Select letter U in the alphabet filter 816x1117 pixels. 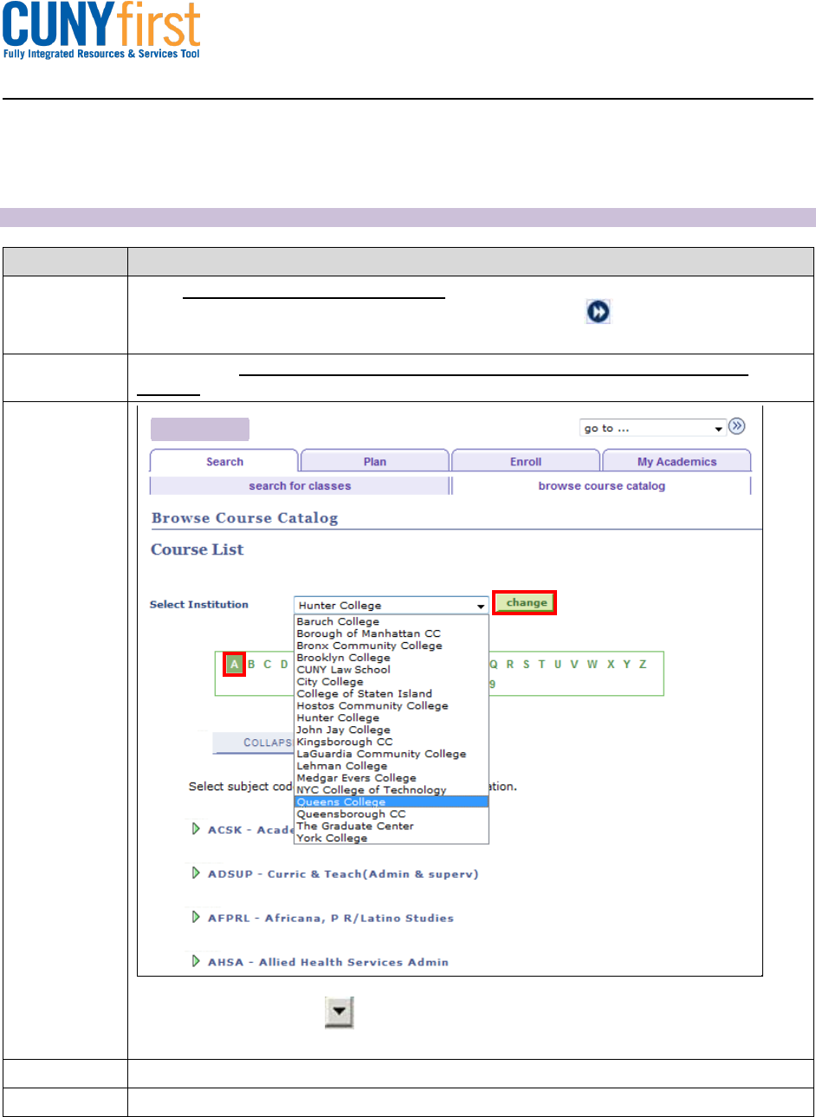click(558, 665)
